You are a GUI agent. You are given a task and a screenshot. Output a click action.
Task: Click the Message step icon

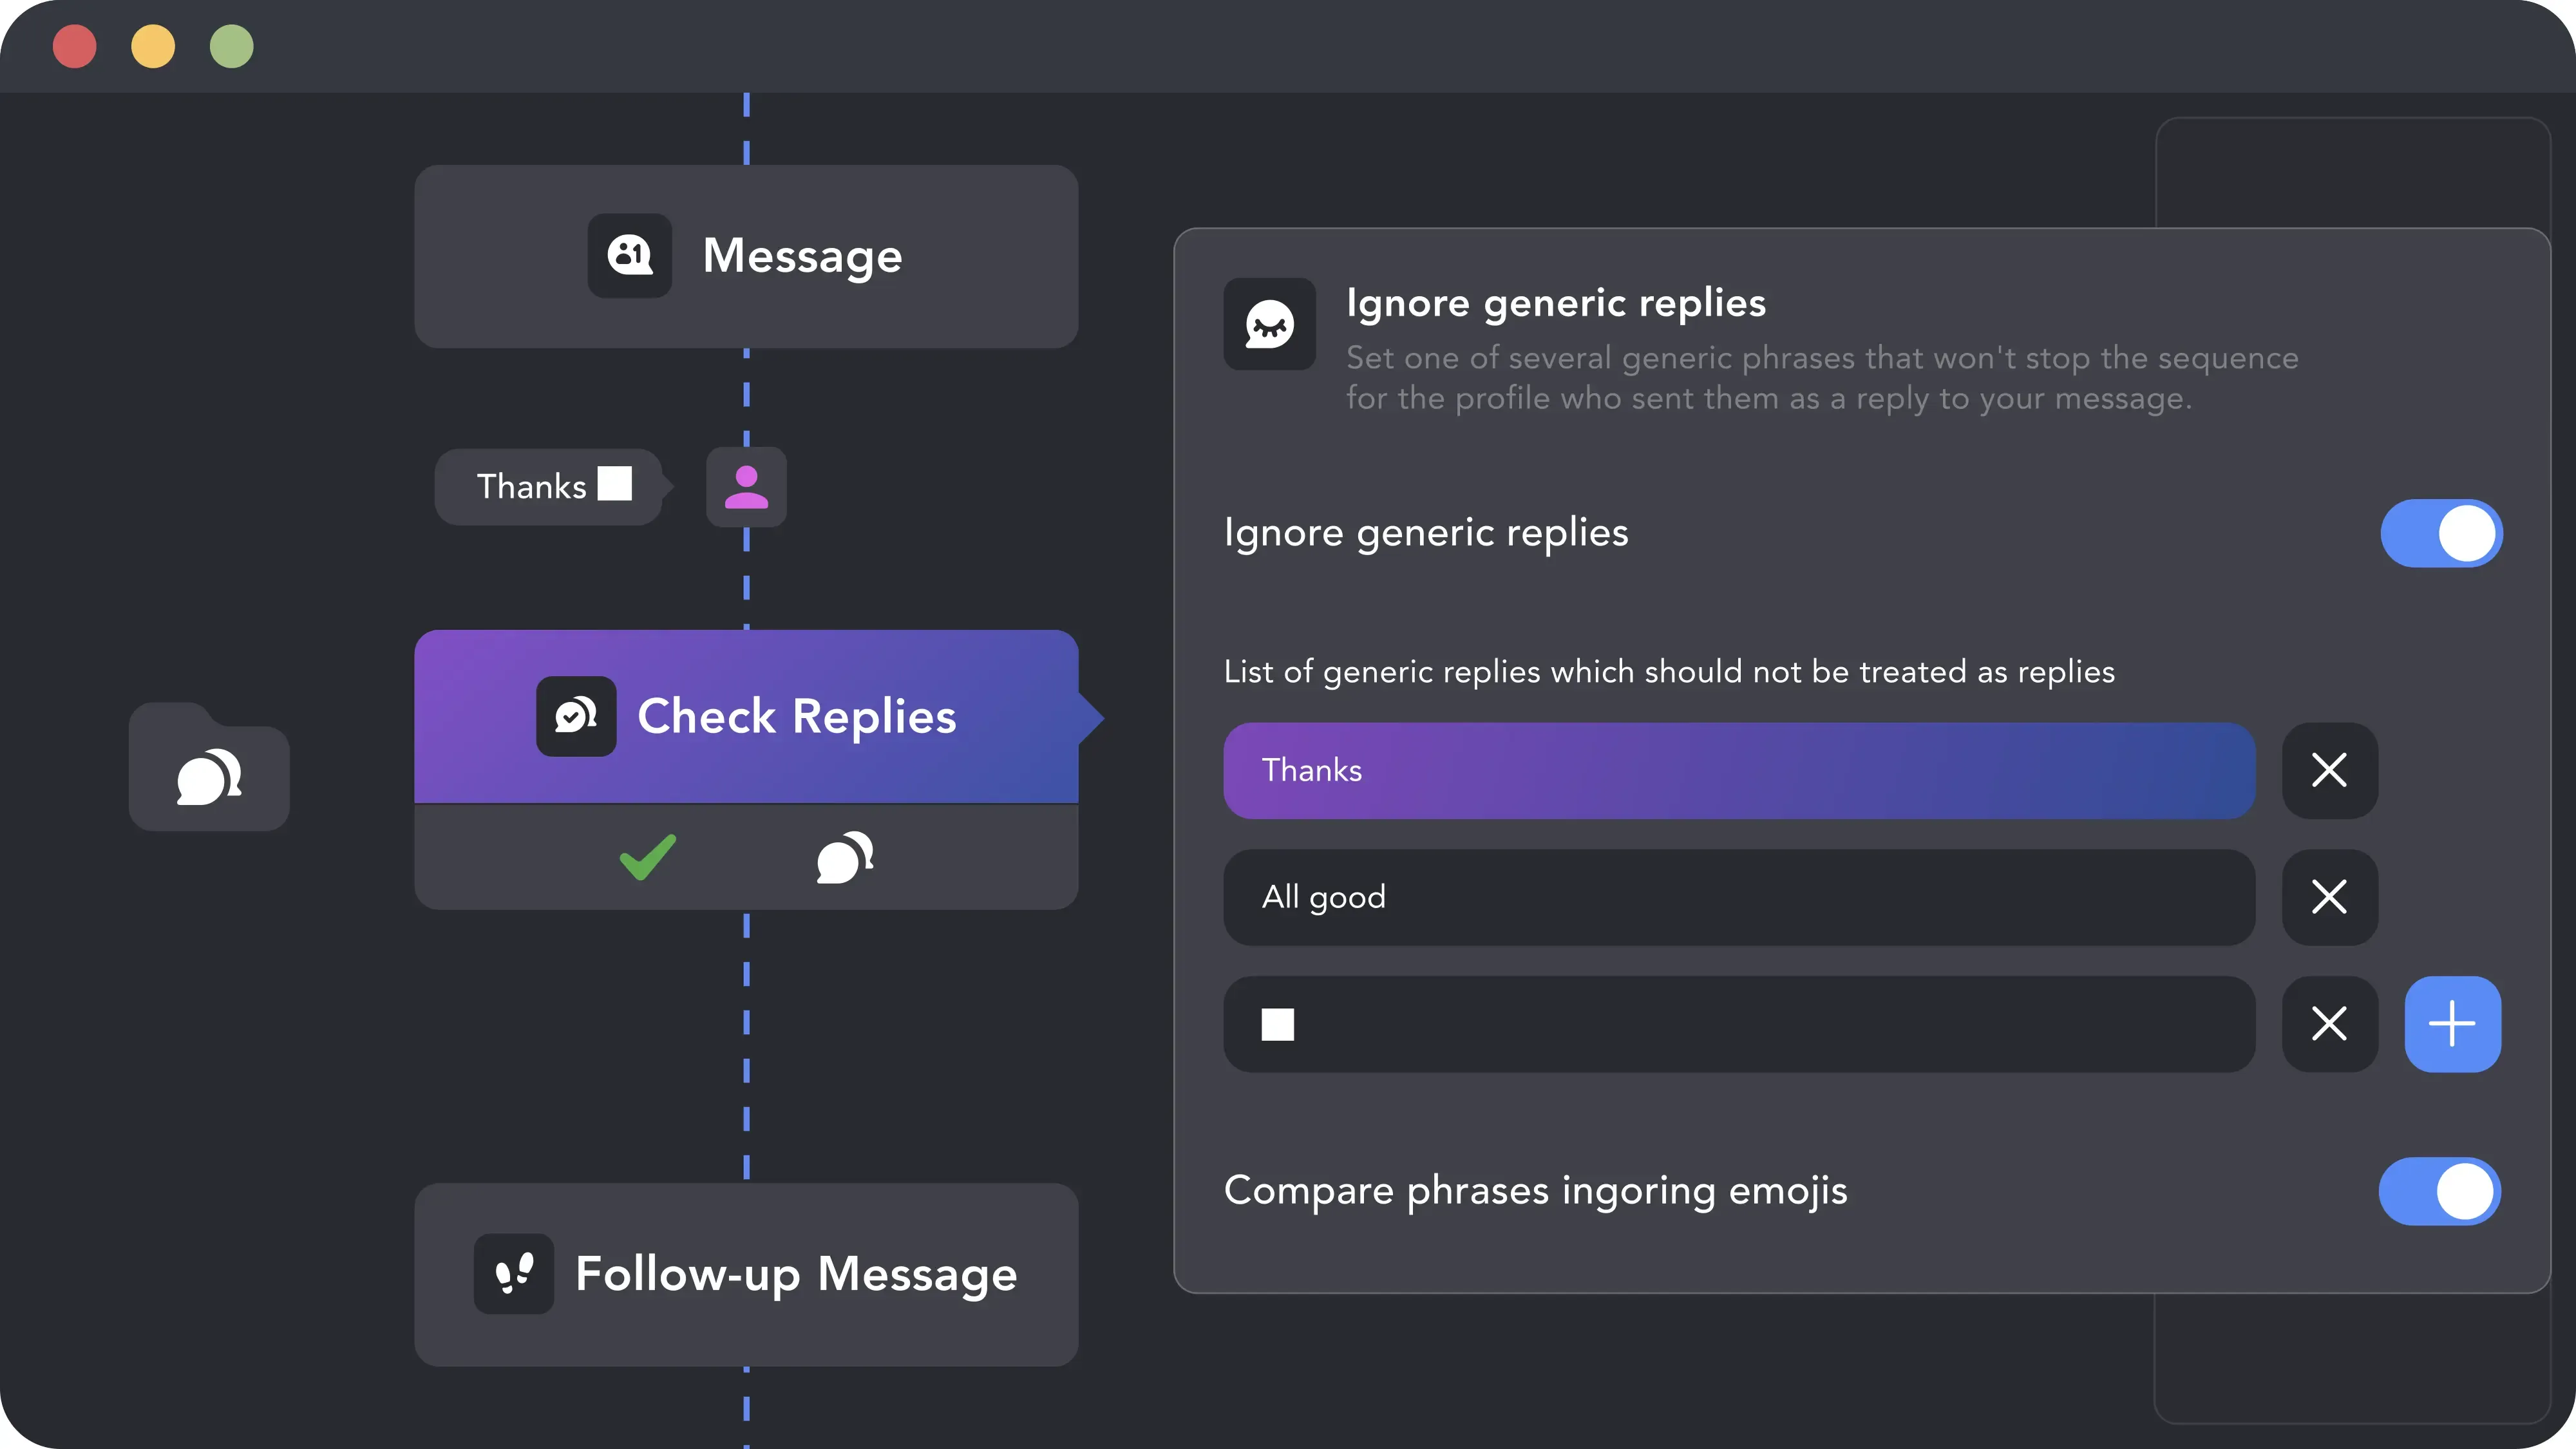tap(629, 255)
